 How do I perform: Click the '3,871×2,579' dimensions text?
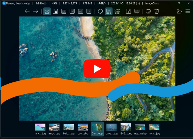coord(70,4)
